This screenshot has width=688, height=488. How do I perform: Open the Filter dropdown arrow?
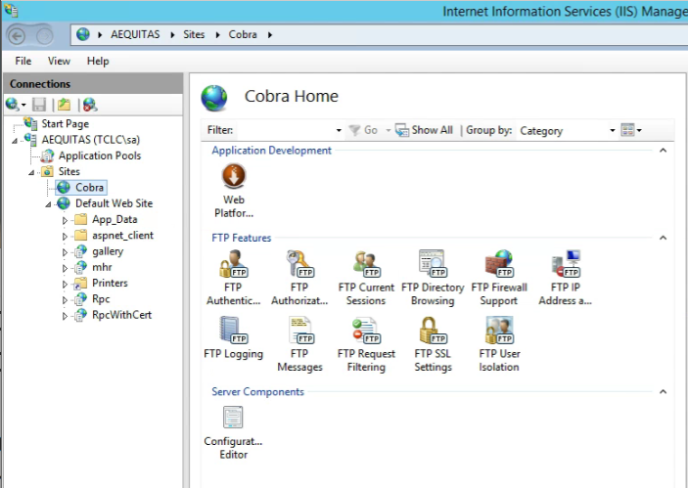coord(339,130)
